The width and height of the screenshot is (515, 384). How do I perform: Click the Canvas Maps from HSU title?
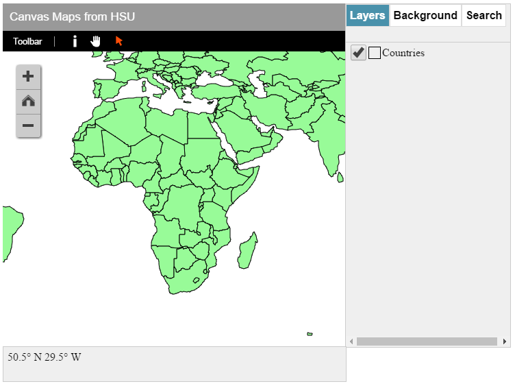coord(73,16)
